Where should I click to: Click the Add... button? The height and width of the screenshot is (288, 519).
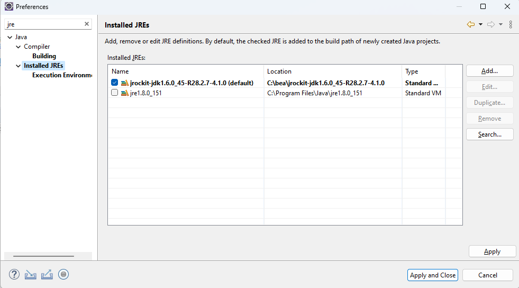(x=489, y=71)
